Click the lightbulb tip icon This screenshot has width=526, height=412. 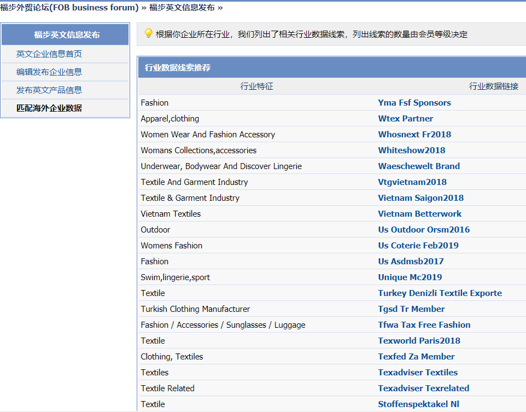point(148,33)
